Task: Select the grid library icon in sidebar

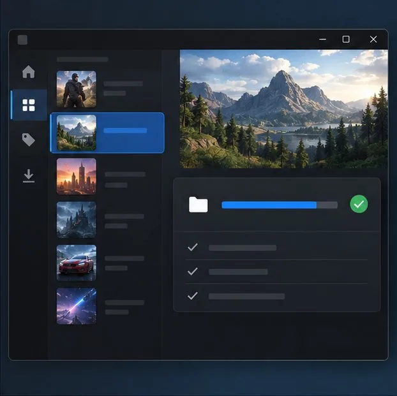Action: click(29, 105)
